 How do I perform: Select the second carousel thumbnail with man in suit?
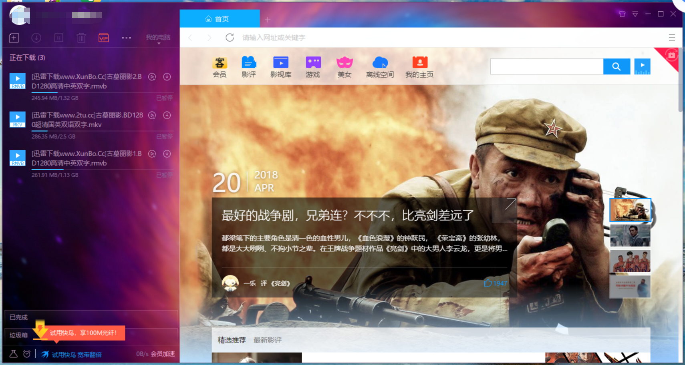tap(630, 235)
